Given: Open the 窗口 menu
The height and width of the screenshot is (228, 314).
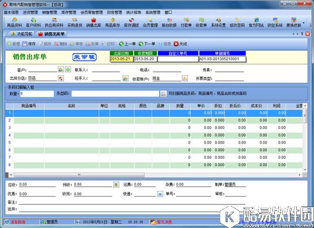Looking at the screenshot, I should pos(168,12).
